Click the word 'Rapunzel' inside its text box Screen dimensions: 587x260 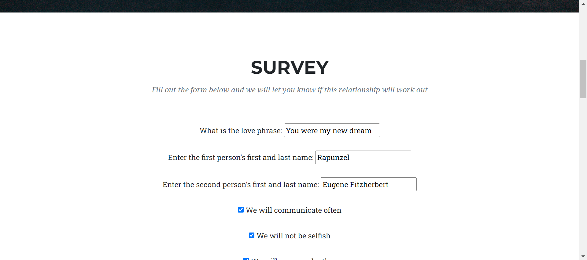[333, 158]
